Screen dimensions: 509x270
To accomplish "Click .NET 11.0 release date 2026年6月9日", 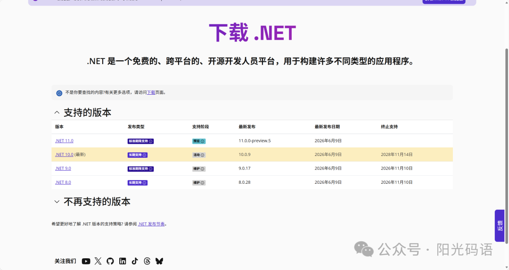I will tap(328, 141).
